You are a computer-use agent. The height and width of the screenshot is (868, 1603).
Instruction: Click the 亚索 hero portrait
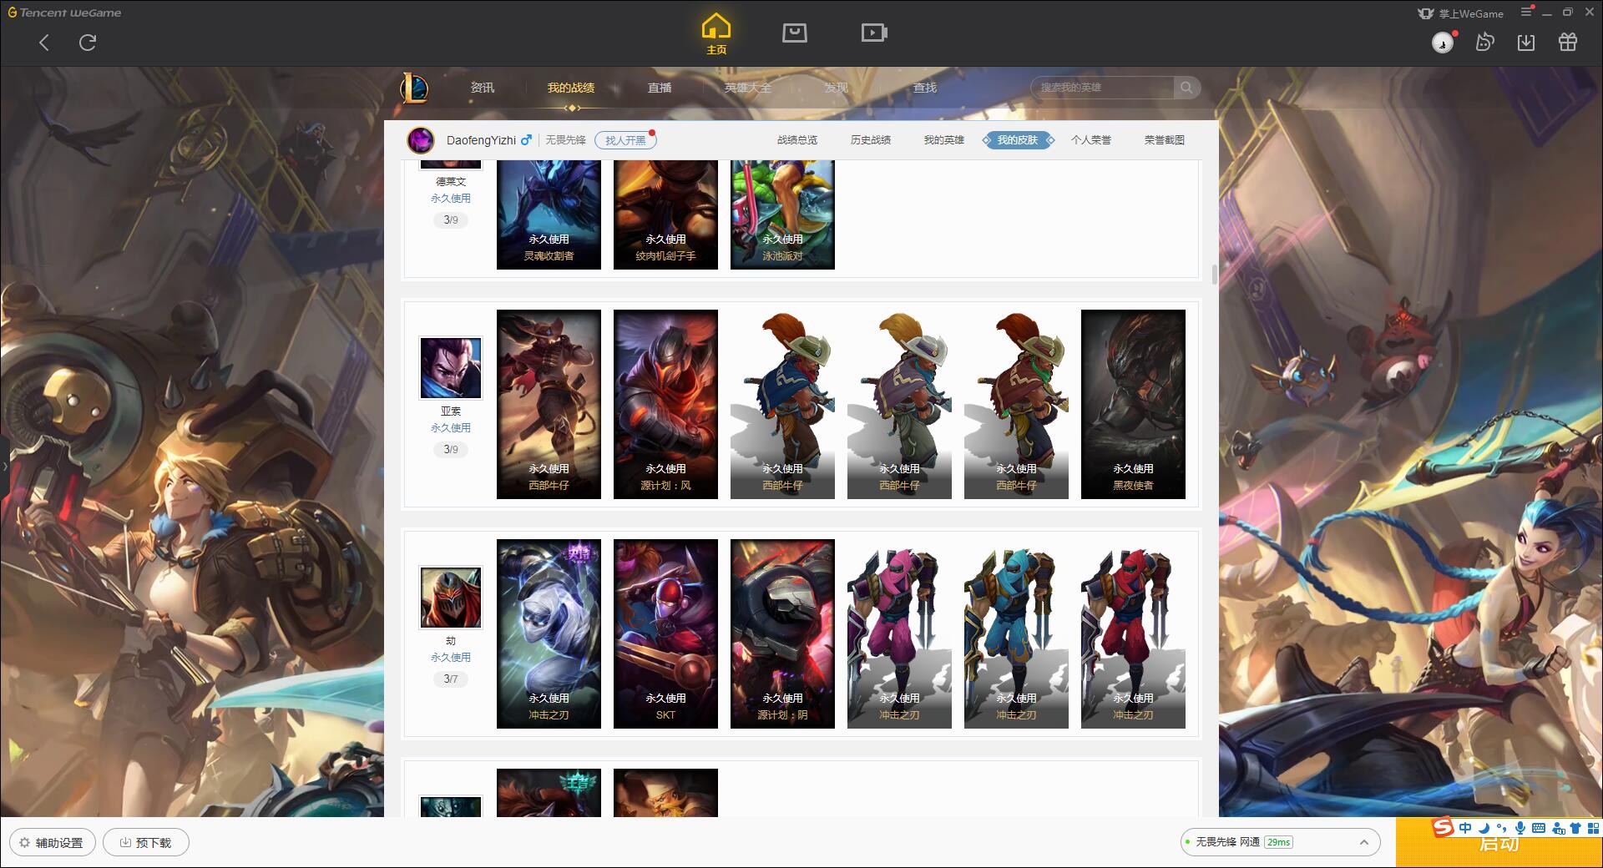[x=451, y=368]
